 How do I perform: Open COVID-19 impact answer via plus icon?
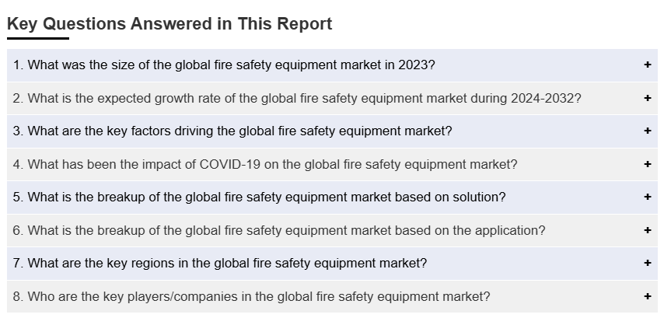pyautogui.click(x=647, y=164)
